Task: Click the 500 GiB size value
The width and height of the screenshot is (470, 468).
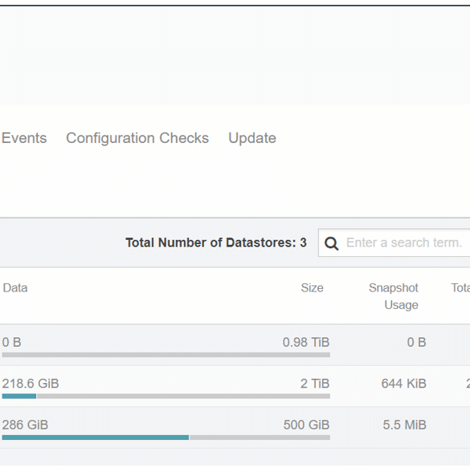Action: pos(306,425)
